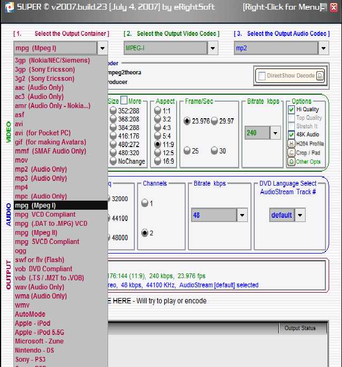Image resolution: width=342 pixels, height=367 pixels.
Task: Click the MPEG-I video codec field
Action: [165, 48]
